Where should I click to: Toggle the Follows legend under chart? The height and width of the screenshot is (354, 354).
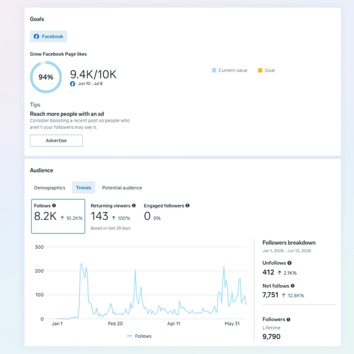(139, 336)
